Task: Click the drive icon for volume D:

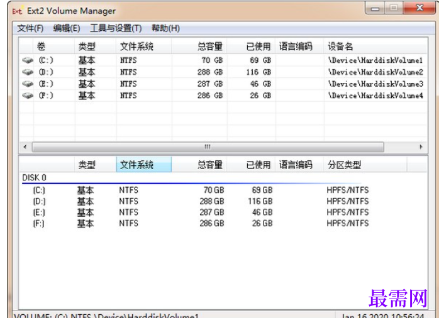Action: [28, 72]
